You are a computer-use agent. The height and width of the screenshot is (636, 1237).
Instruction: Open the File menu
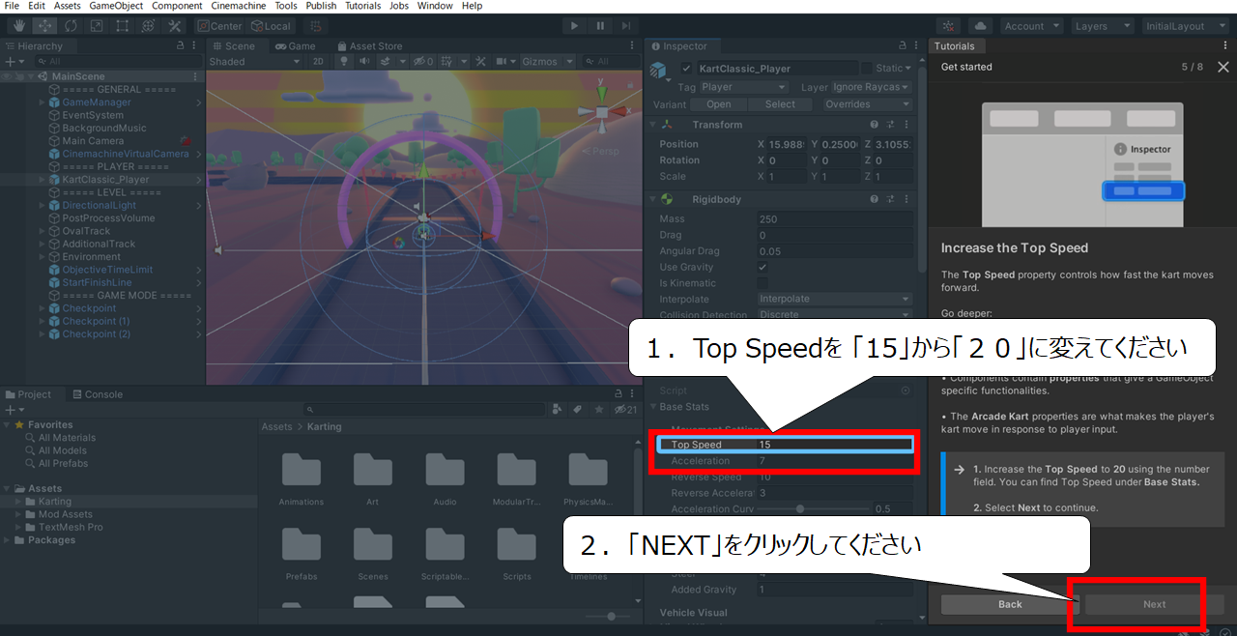(x=12, y=6)
